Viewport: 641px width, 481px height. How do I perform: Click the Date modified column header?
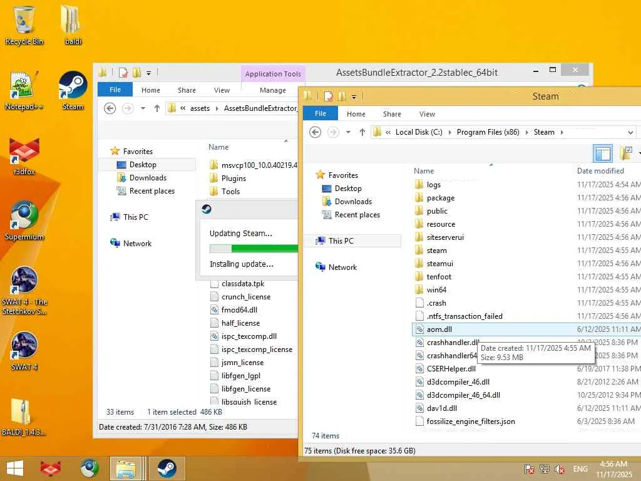tap(600, 171)
